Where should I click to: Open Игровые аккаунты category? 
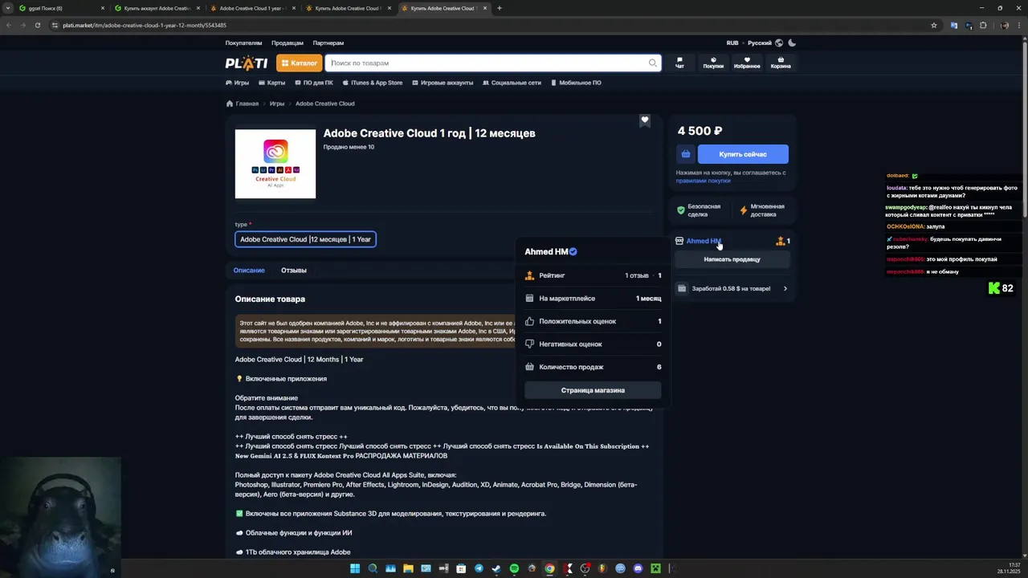pos(443,83)
